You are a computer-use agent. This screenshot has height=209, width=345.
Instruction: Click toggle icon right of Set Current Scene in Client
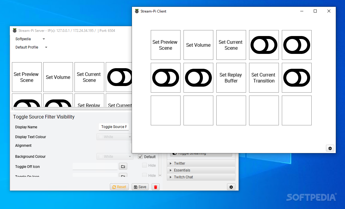[264, 45]
